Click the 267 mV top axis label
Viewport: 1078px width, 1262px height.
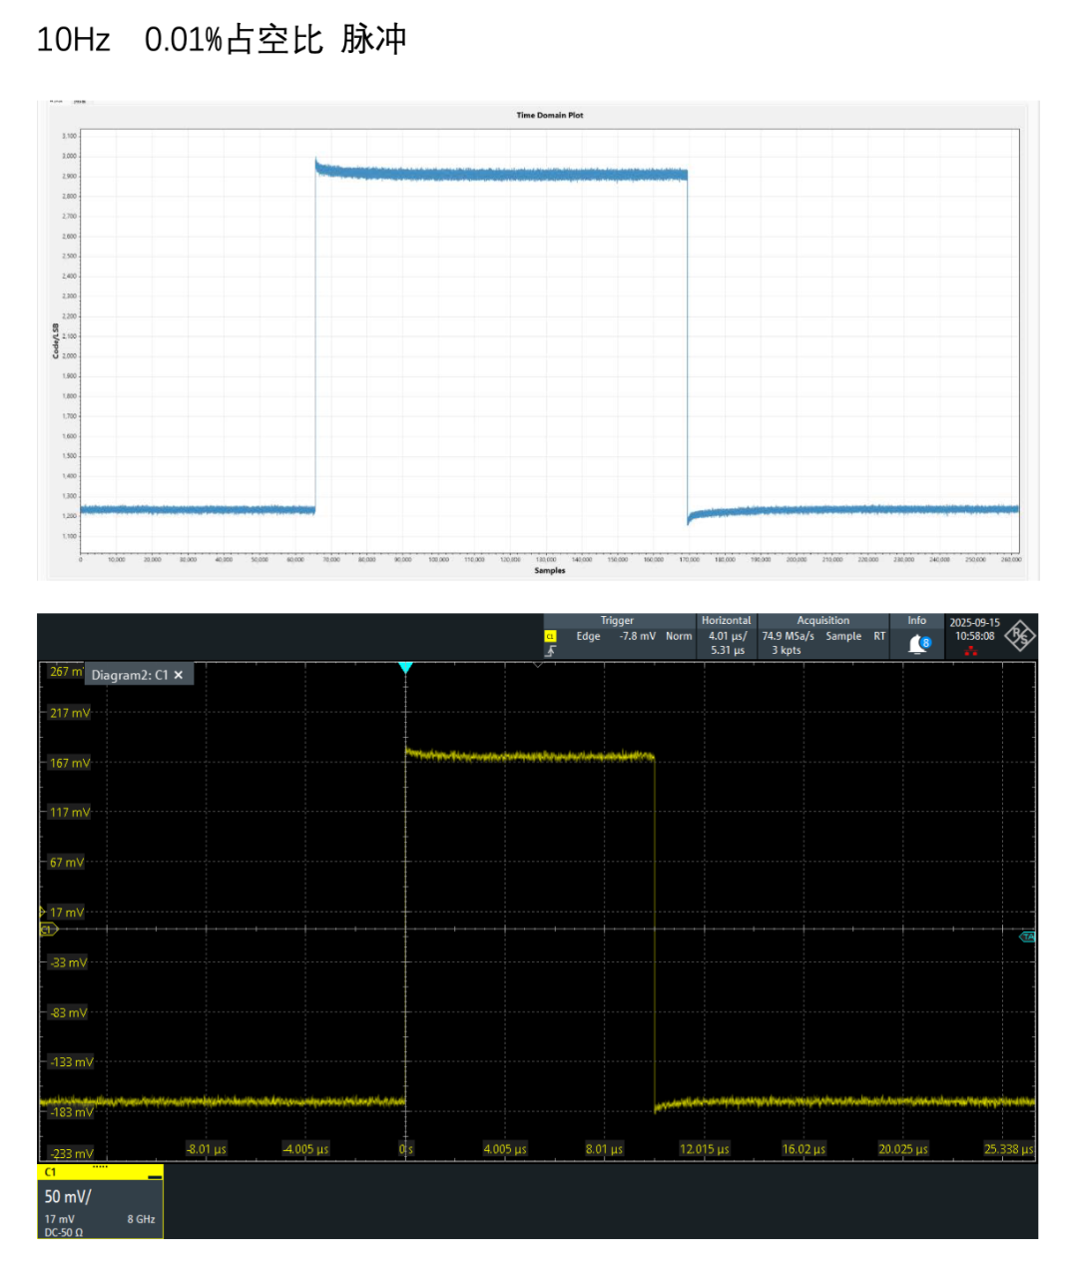tap(65, 671)
